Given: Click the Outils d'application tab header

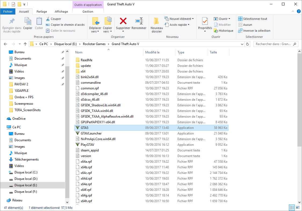Looking at the screenshot, I should pos(88,5).
